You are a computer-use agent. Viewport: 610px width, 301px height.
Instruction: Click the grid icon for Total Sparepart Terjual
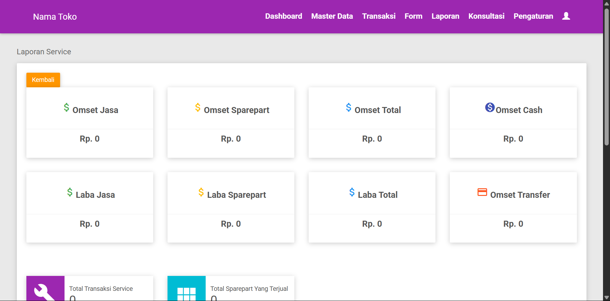coord(186,292)
